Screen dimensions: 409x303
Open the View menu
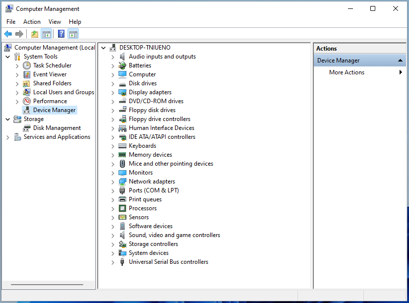pyautogui.click(x=55, y=21)
